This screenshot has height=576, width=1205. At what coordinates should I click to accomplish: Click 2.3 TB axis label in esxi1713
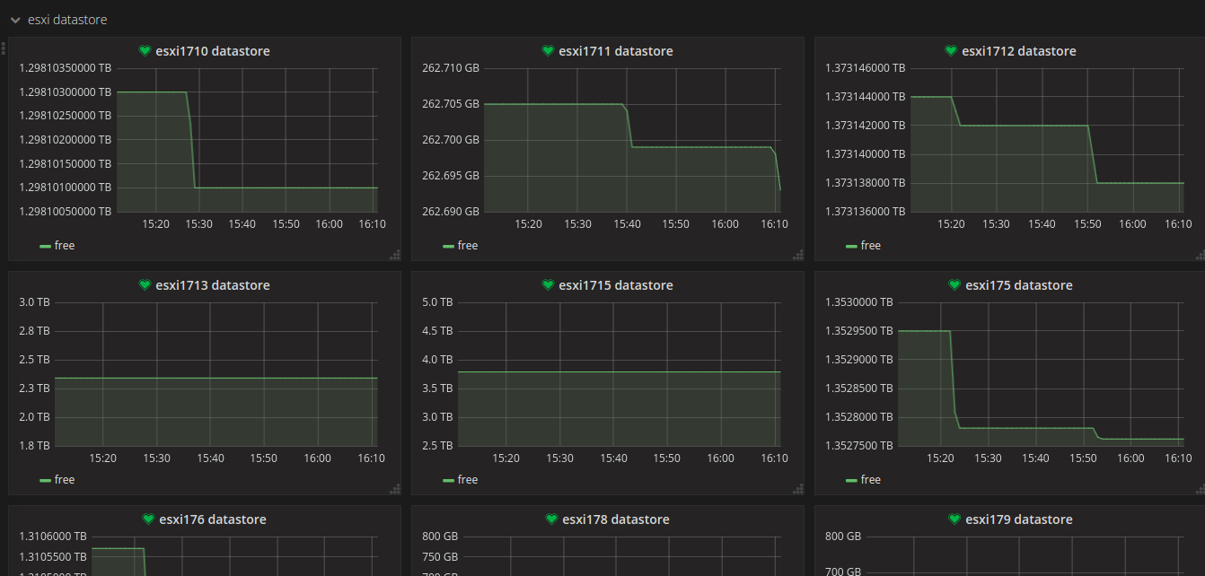34,388
